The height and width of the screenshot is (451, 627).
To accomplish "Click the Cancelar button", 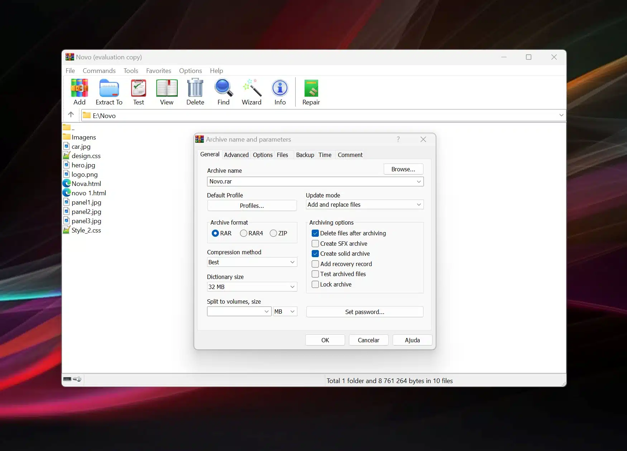I will tap(369, 340).
